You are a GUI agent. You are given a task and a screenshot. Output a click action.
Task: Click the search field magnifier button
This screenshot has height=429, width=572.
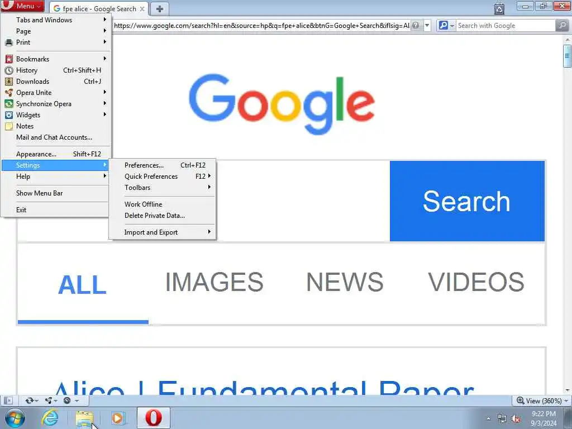pos(562,26)
